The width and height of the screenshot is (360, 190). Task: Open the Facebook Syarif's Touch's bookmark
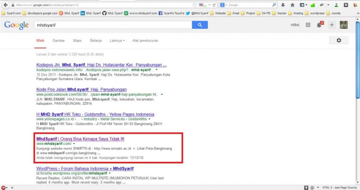coord(171,13)
